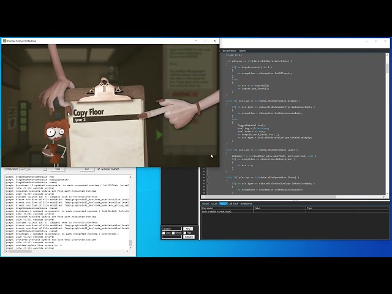
Task: Open the Call Stack tab
Action: click(x=233, y=204)
